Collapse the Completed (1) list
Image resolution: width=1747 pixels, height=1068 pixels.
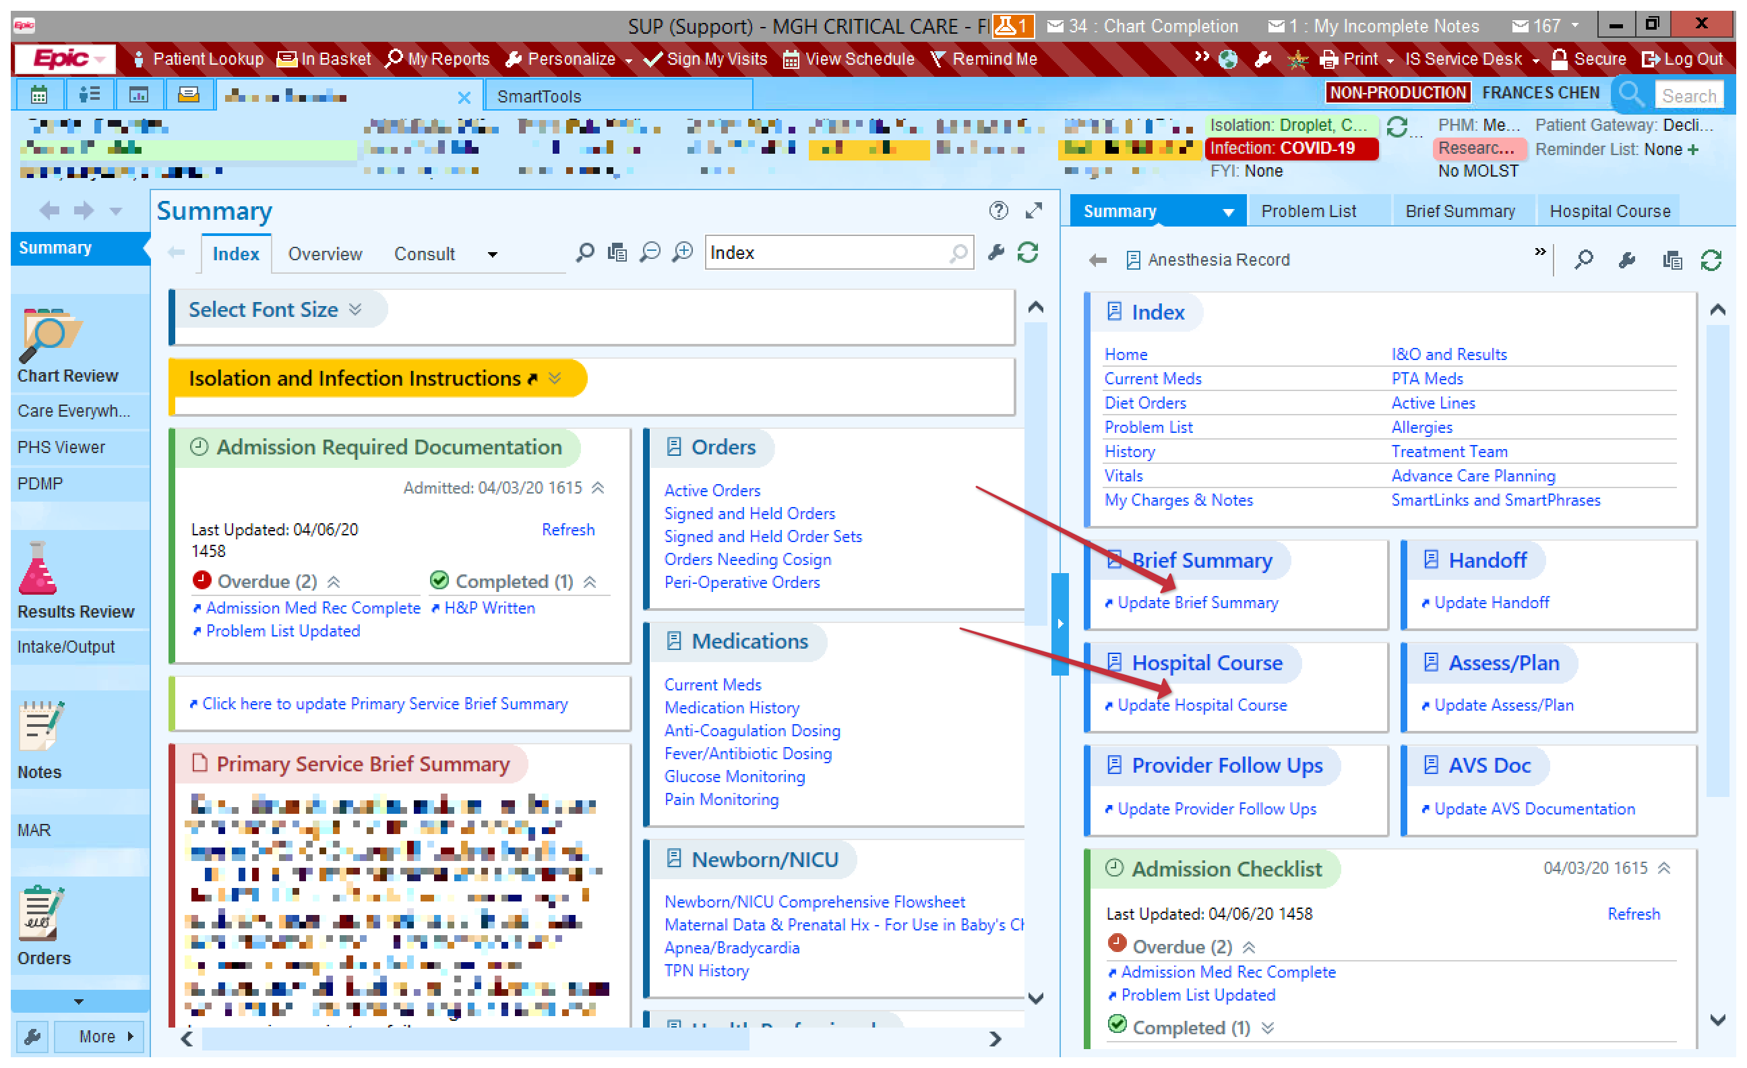click(x=590, y=581)
